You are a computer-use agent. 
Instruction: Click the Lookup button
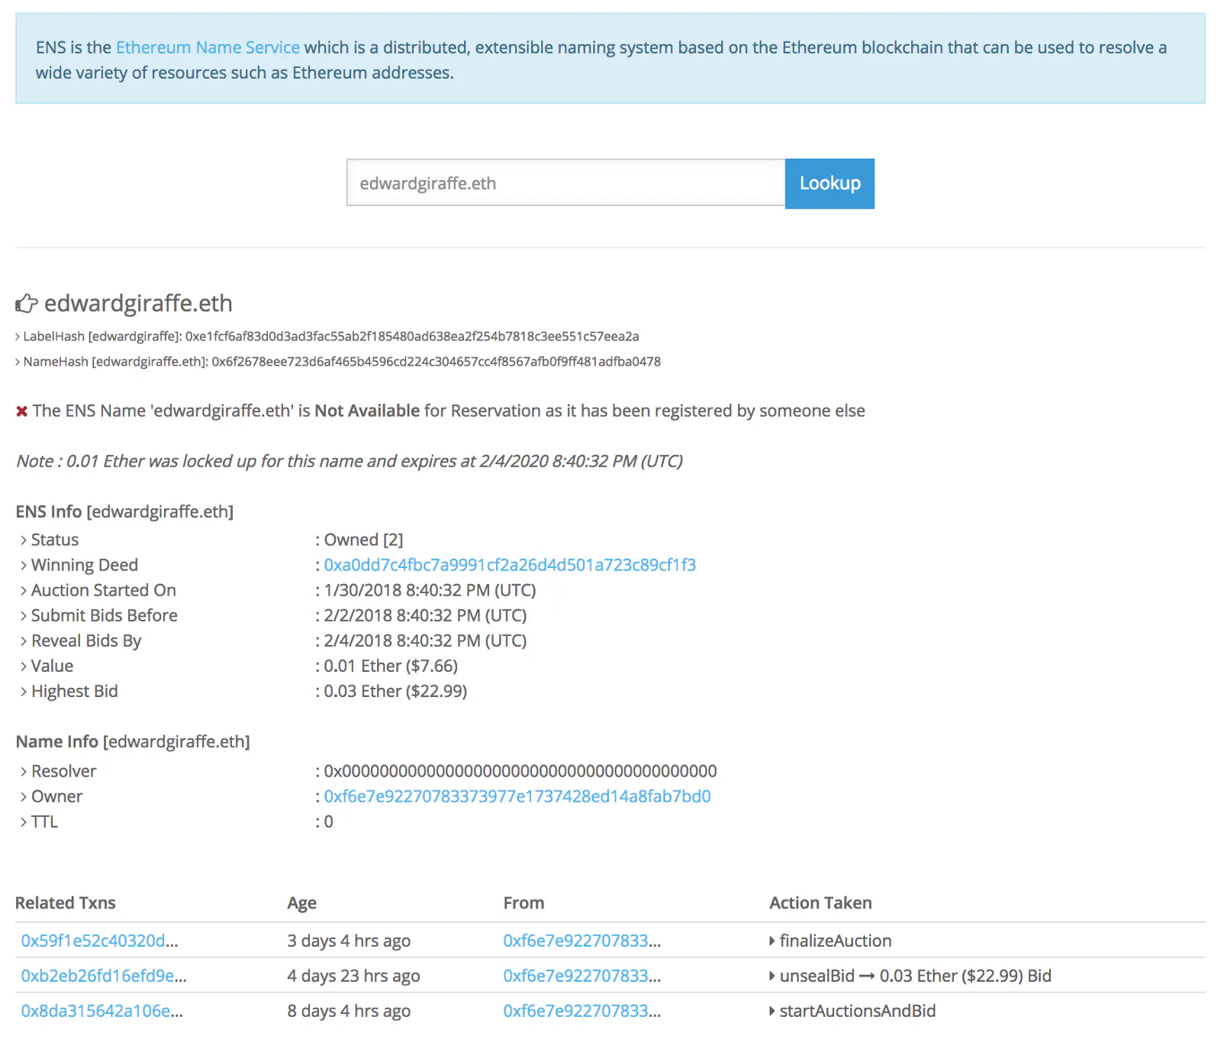(x=830, y=183)
